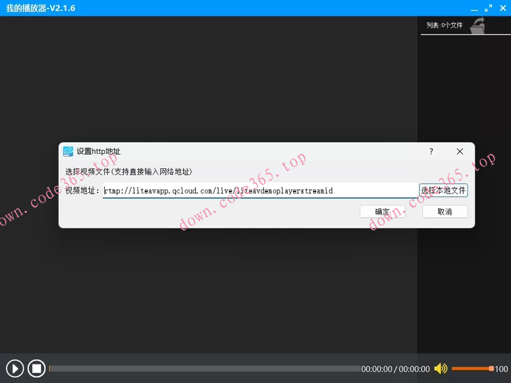Close the 设置http地址 dialog
Viewport: 511px width, 383px height.
click(460, 151)
